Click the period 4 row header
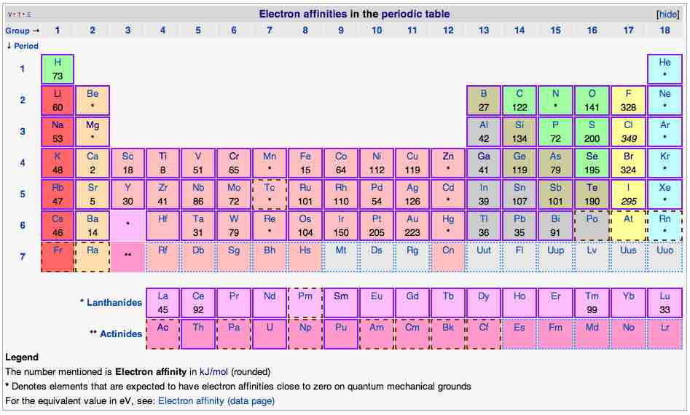Viewport: 690px width, 415px height. click(22, 162)
